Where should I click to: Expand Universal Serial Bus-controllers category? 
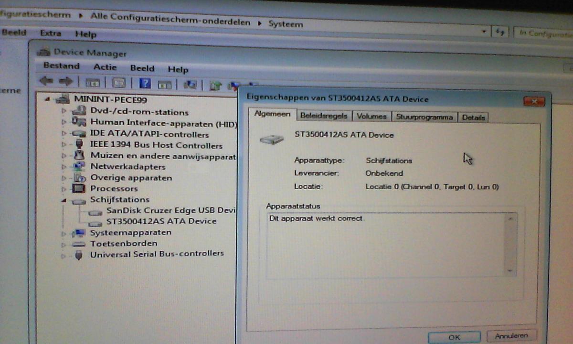[64, 256]
